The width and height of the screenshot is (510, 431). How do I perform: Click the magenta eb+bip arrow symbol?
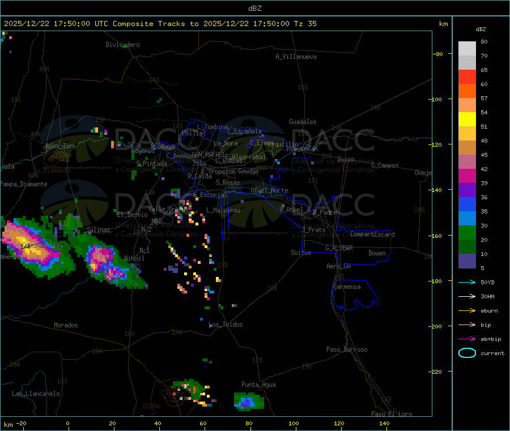click(x=467, y=339)
